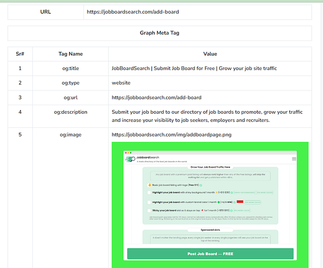Click the Graph Meta Tag heading
Viewport: 323px width, 268px height.
[159, 33]
